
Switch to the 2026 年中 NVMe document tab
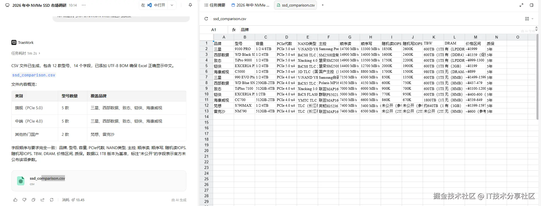point(250,5)
